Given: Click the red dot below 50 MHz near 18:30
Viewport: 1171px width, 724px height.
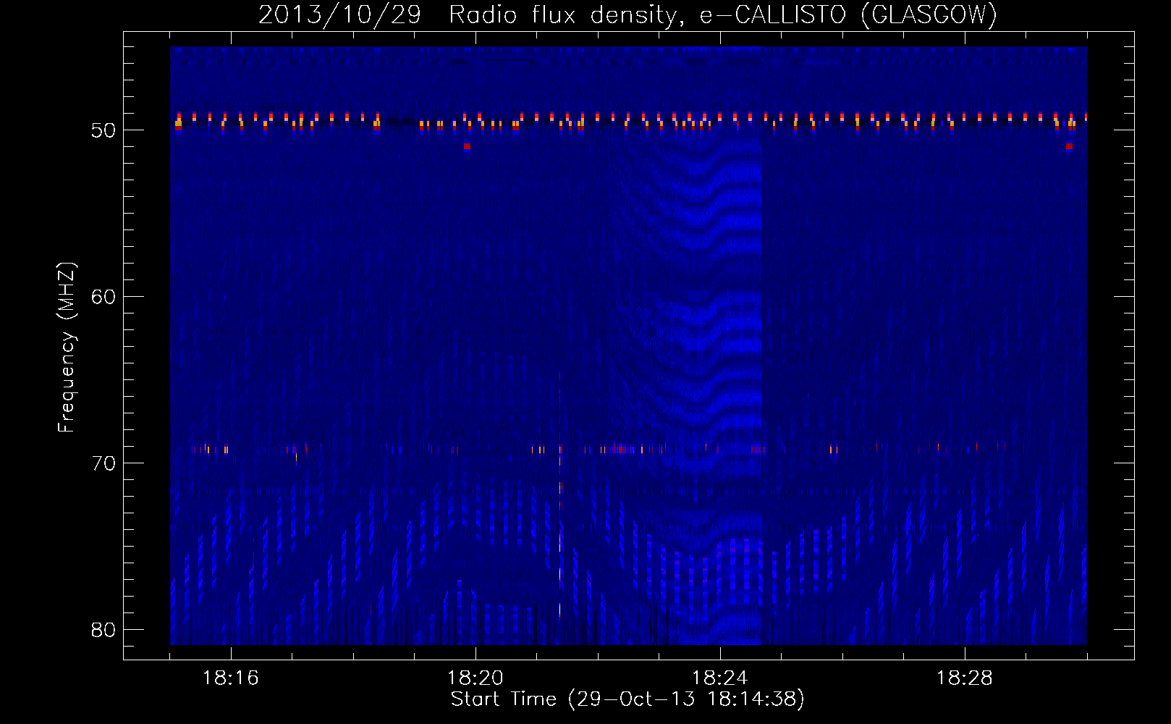Looking at the screenshot, I should coord(1069,146).
